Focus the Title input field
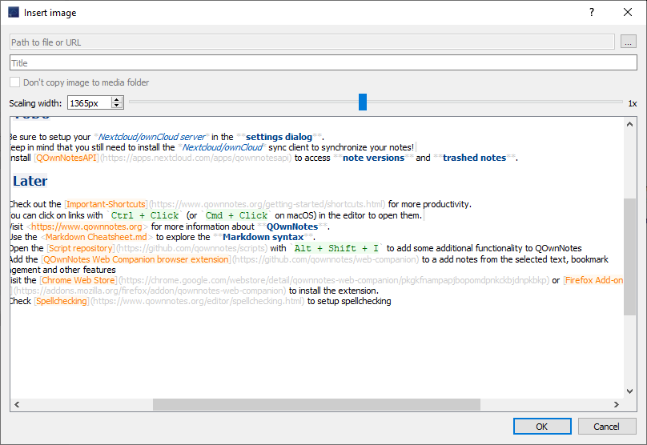 tap(323, 62)
